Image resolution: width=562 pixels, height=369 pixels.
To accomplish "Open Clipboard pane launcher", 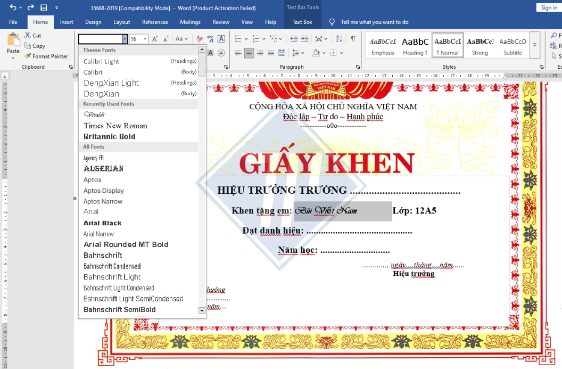I will [x=71, y=67].
